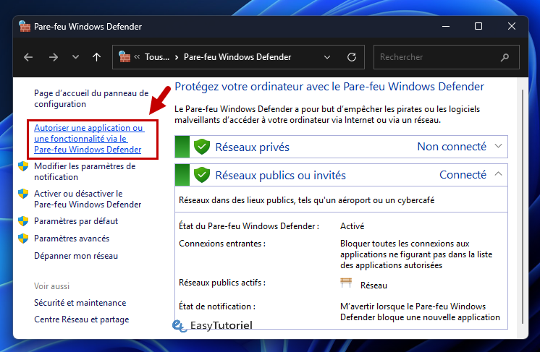Click 'Pare-feu Windows Defender' breadcrumb
This screenshot has height=352, width=540.
click(237, 57)
